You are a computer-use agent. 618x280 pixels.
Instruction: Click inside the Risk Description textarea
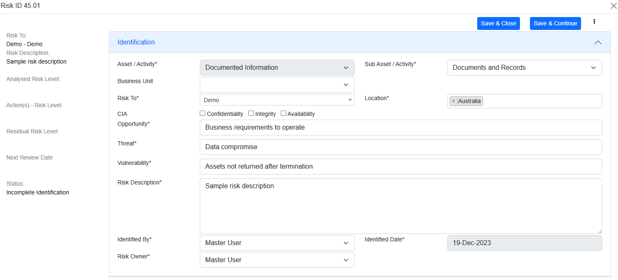[400, 206]
